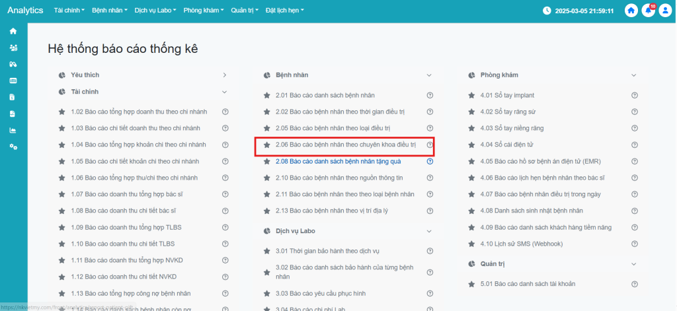677x311 pixels.
Task: Mark 4.04 Sổ cái điện tử as favorite
Action: pos(472,145)
